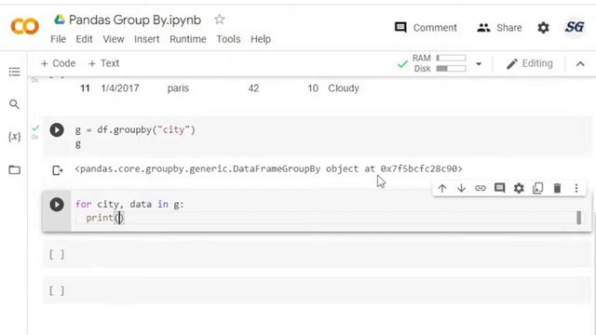Click the 'Cloudy' table cell

pos(344,88)
